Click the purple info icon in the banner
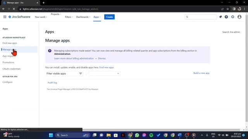Viewport: 248px width, 139px height. tap(50, 51)
